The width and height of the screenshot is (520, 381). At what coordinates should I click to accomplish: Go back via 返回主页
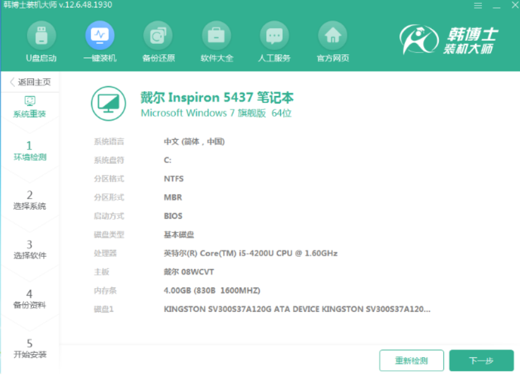[30, 82]
